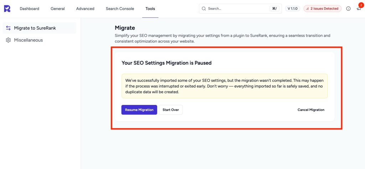Open the Advanced tab

85,9
